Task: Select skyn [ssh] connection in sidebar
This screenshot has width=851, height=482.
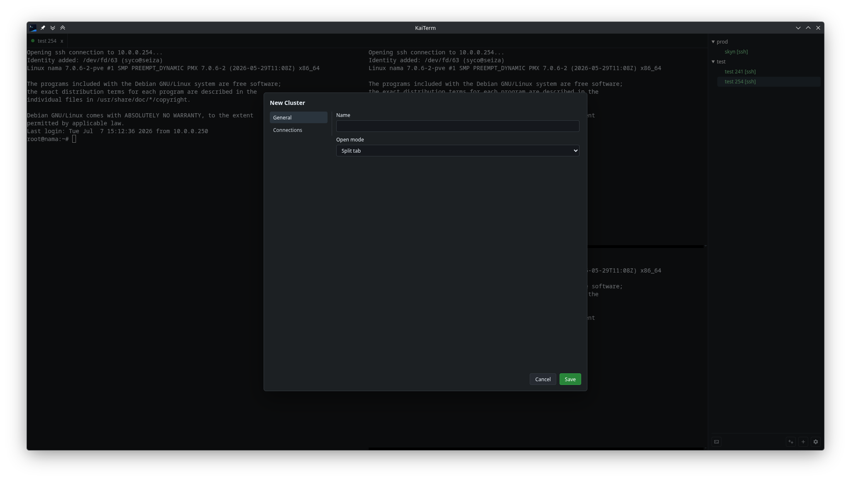Action: (736, 52)
